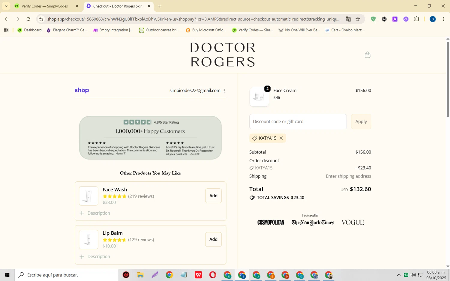Viewport: 450px width, 281px height.
Task: Expand the Lip Balm description
Action: (x=95, y=256)
